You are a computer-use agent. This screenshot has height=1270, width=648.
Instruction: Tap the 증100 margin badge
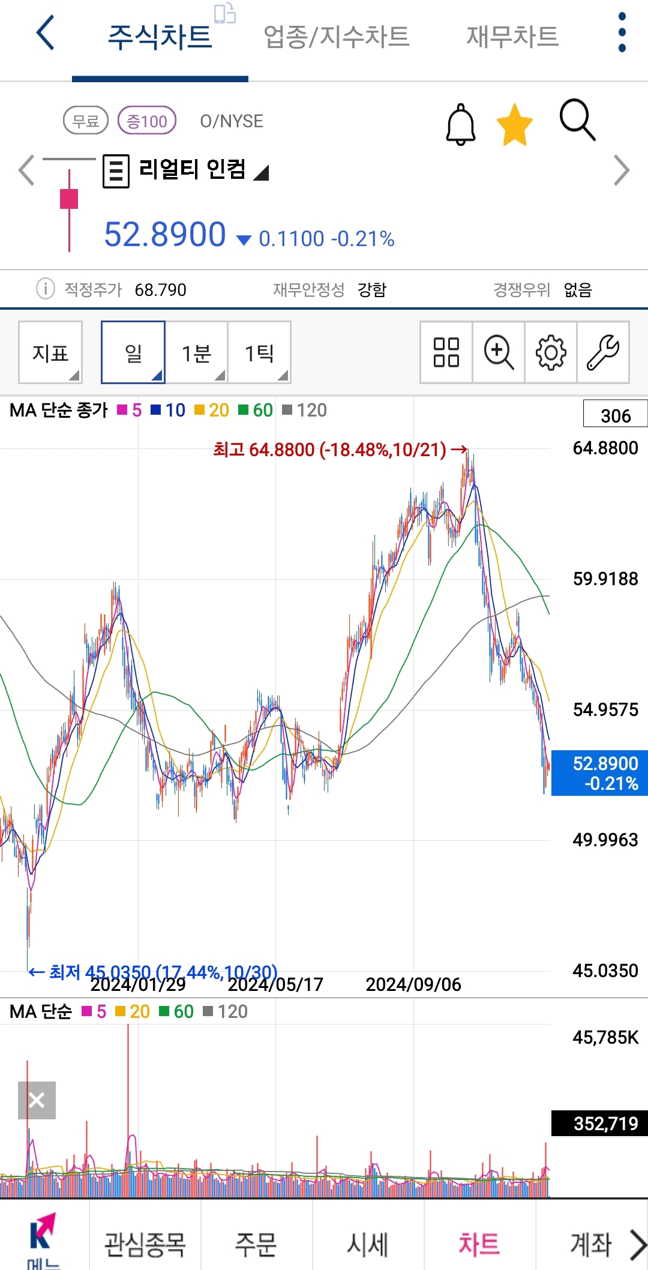pos(147,121)
